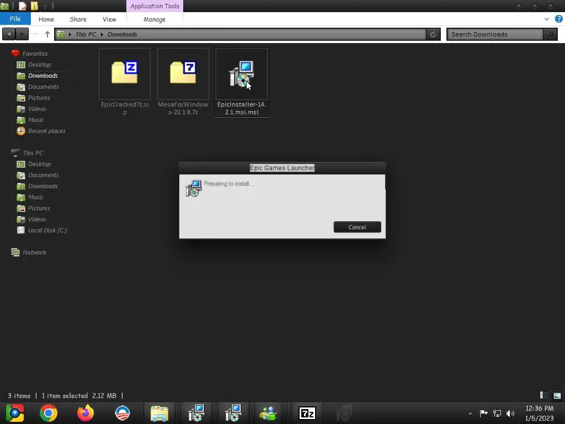Open the EpicCracked7z.zip archive icon
Viewport: 565px width, 424px height.
pos(125,73)
